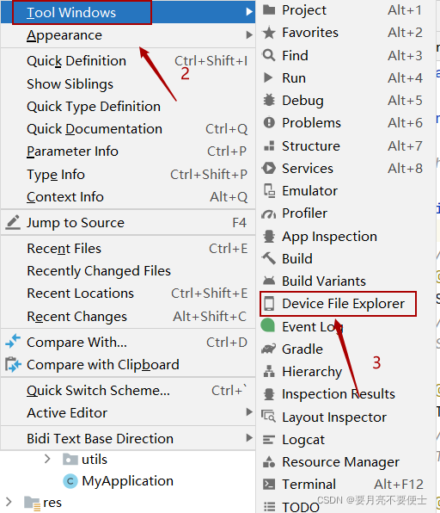Choose Logcat from the tool windows
Viewport: 440px width, 513px height.
pyautogui.click(x=303, y=440)
